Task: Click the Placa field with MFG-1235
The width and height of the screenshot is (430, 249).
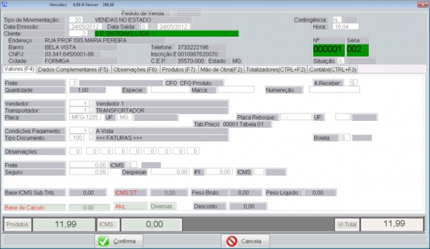Action: tap(85, 117)
